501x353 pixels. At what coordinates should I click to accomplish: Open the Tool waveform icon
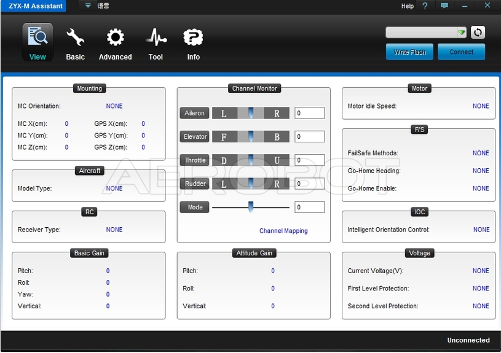[x=156, y=38]
